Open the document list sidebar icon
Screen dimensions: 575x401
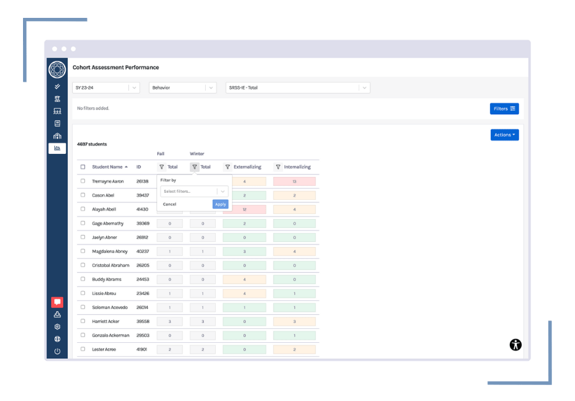coord(57,123)
